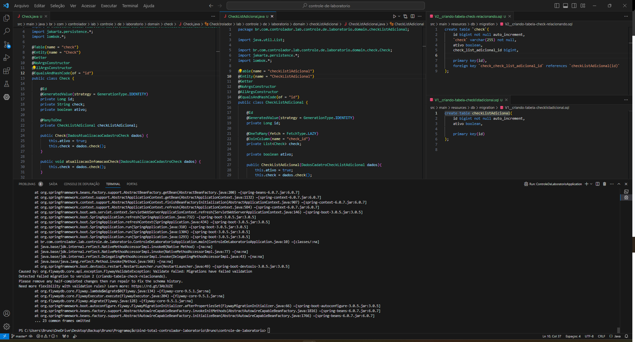This screenshot has width=635, height=342.
Task: Toggle the Secondary Side Bar visibility
Action: pyautogui.click(x=574, y=6)
